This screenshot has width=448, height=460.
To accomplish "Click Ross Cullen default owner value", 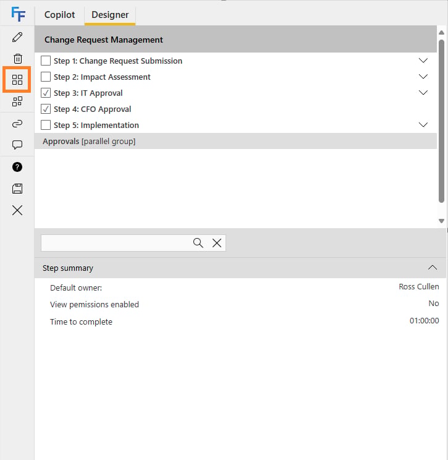I will point(419,287).
